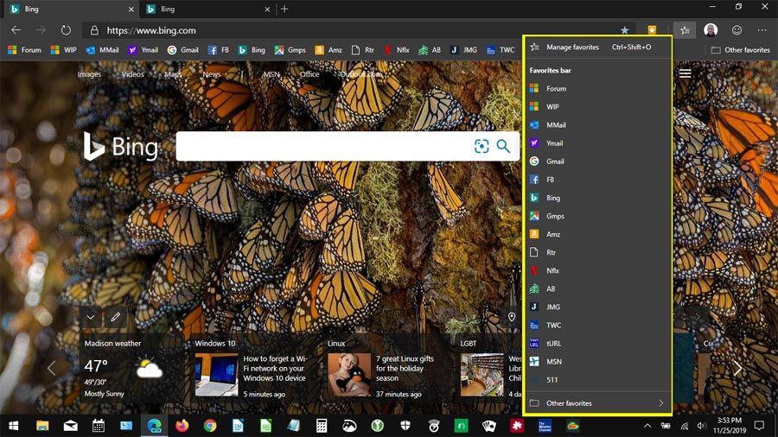The width and height of the screenshot is (778, 437).
Task: Open Office on Bing navigation
Action: (x=309, y=74)
